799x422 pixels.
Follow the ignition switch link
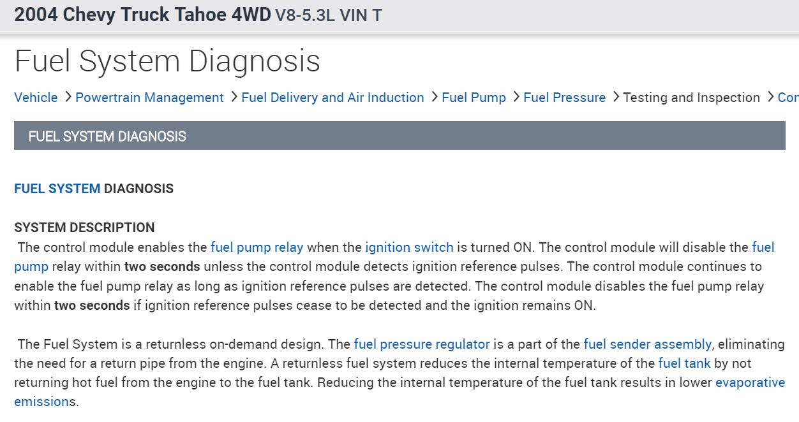click(x=409, y=247)
